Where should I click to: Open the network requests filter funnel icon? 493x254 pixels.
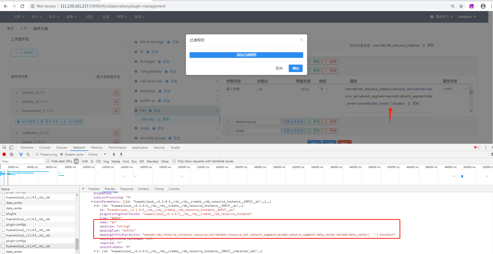[x=21, y=154]
